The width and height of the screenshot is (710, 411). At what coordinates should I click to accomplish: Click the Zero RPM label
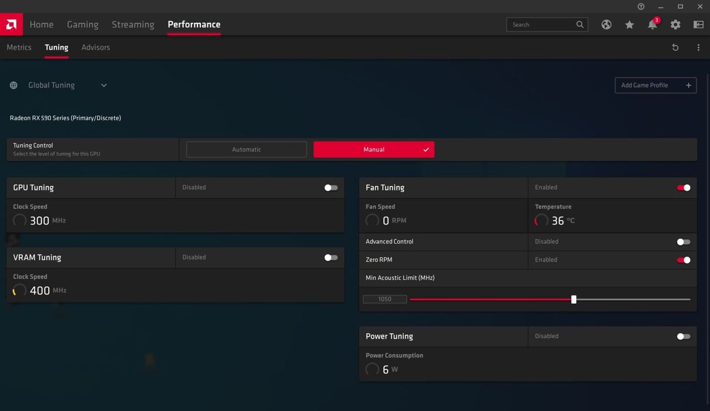pyautogui.click(x=379, y=260)
